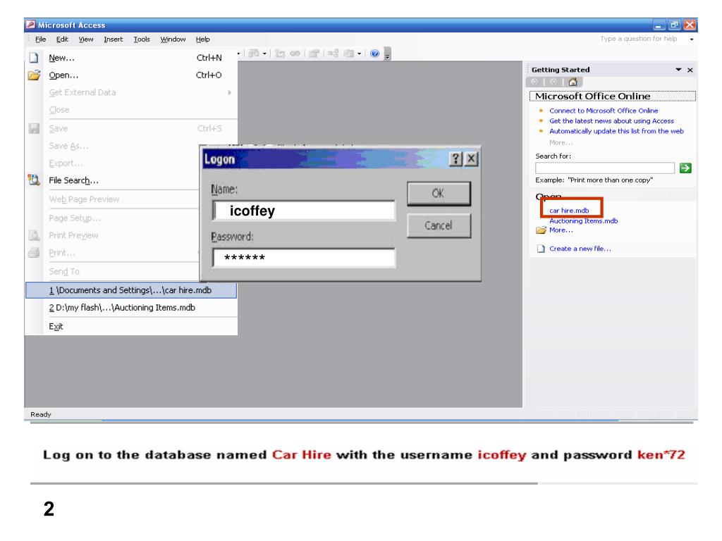Click the Home icon in Getting Started pane

[x=573, y=82]
